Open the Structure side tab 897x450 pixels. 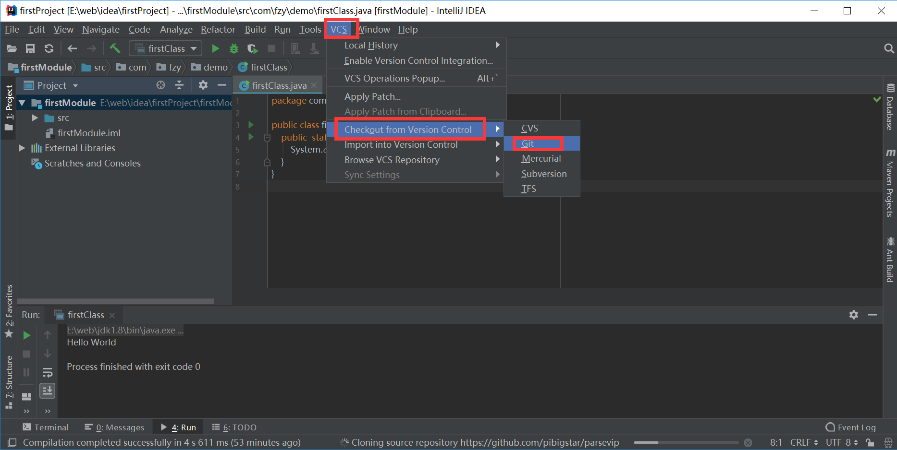(x=9, y=382)
